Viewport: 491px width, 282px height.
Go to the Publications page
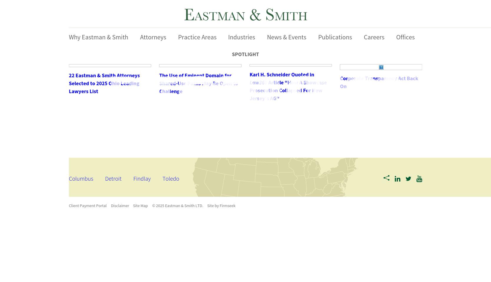click(x=335, y=37)
